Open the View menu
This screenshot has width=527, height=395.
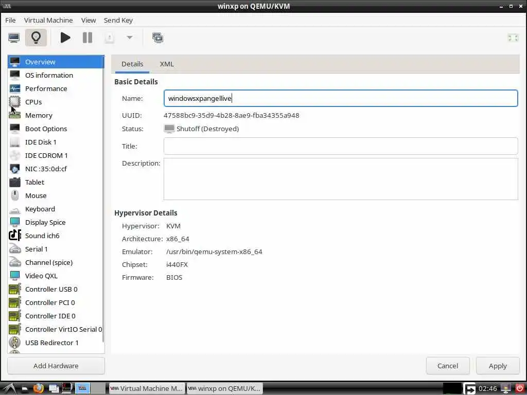click(x=89, y=20)
